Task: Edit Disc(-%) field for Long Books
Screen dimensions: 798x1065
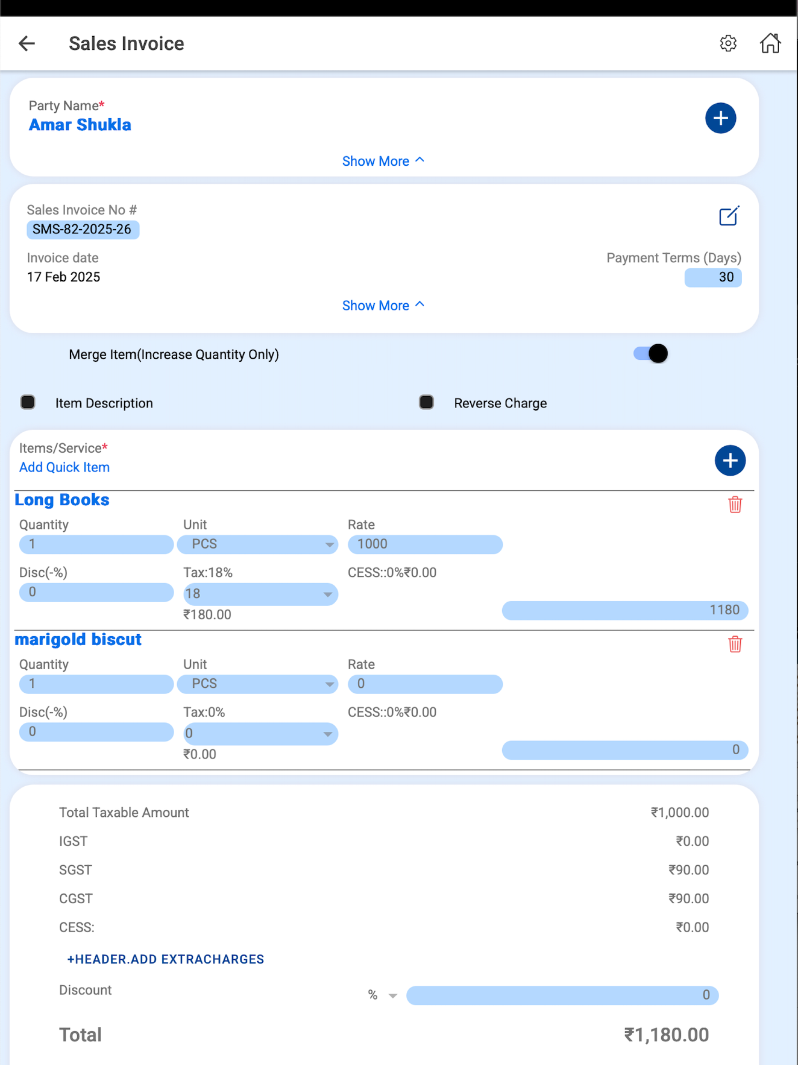Action: point(96,592)
